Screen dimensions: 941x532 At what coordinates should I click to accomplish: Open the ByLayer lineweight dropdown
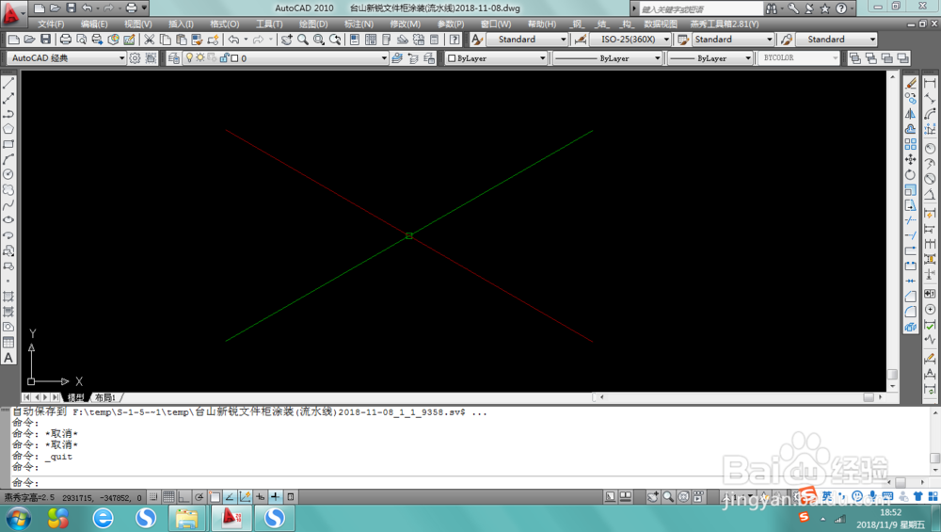coord(710,58)
